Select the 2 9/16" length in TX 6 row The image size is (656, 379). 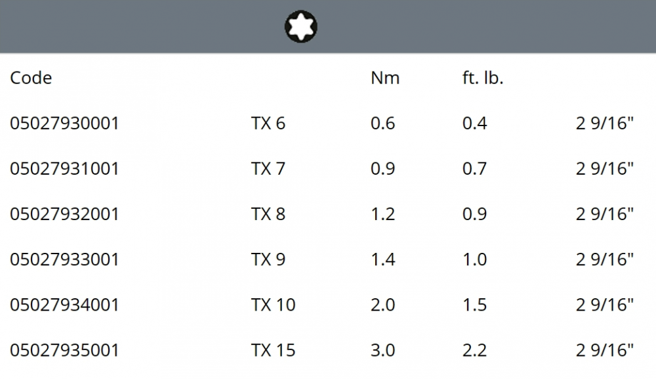coord(605,123)
